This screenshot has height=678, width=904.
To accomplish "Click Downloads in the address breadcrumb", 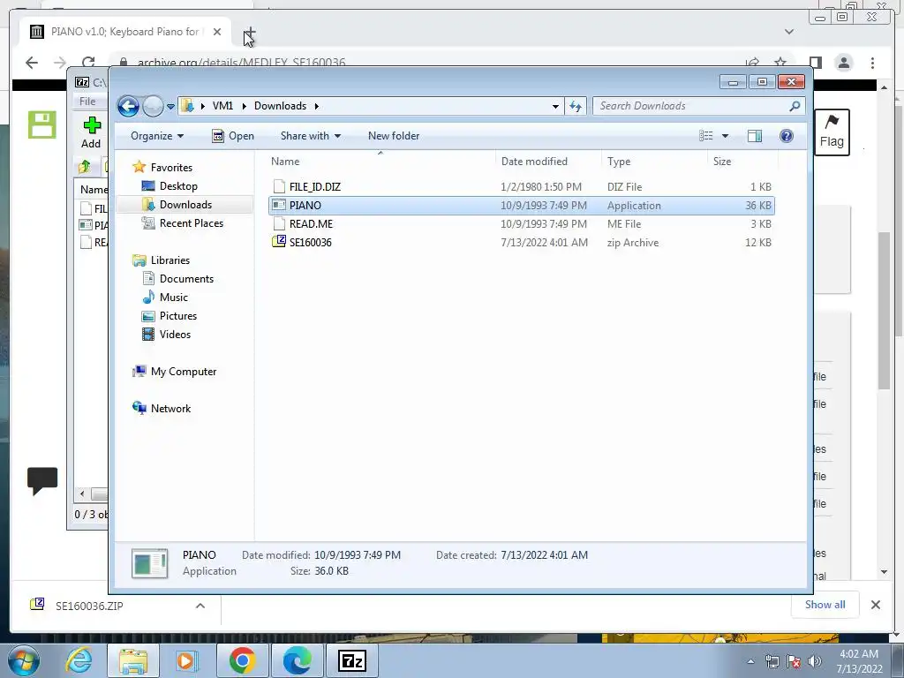I will [280, 106].
